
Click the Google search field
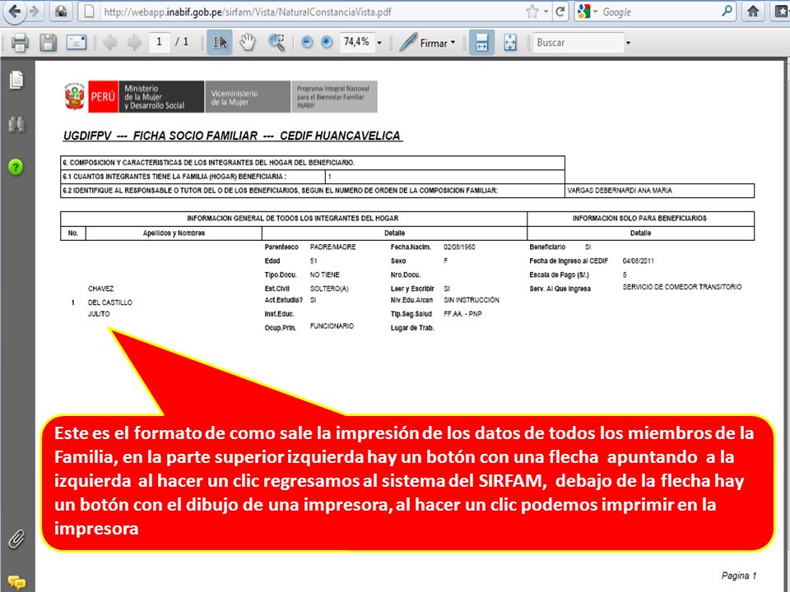point(660,12)
